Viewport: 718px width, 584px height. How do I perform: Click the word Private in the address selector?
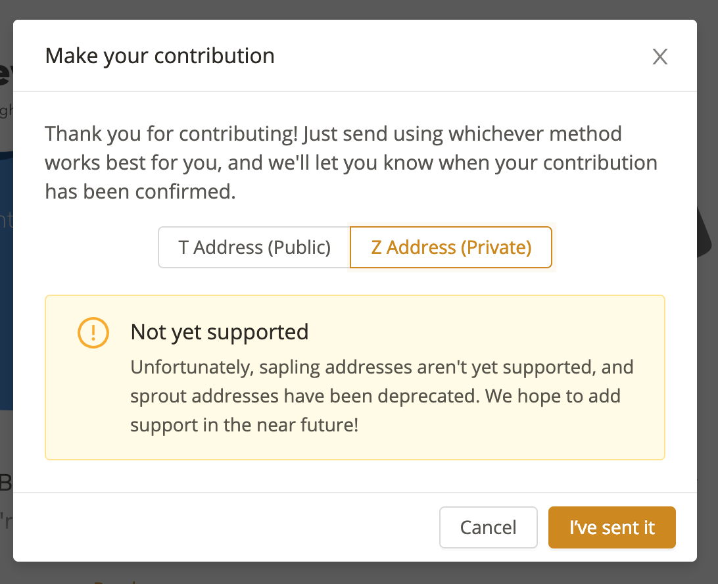pos(495,247)
